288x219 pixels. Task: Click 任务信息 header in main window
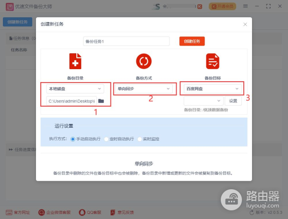click(x=23, y=38)
